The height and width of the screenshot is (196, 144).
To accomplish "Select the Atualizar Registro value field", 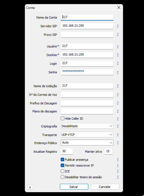I will coord(67,151).
